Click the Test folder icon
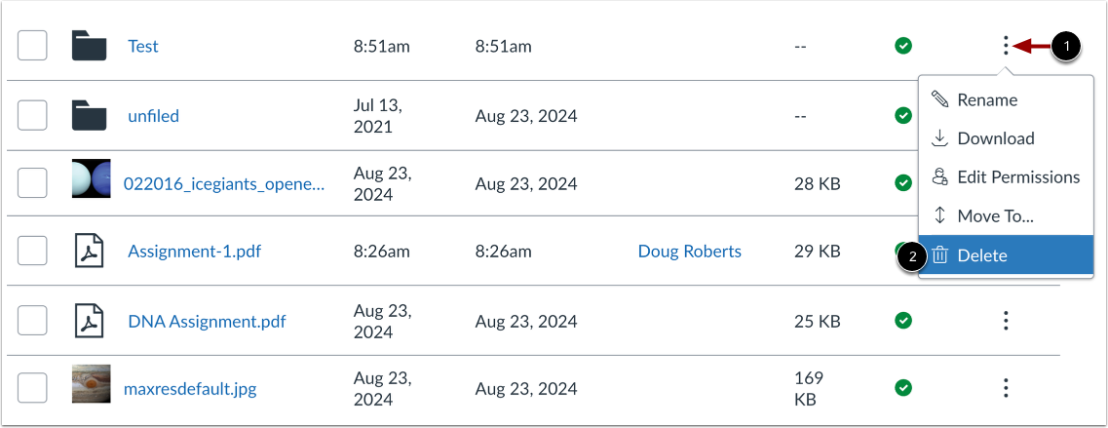 point(89,46)
